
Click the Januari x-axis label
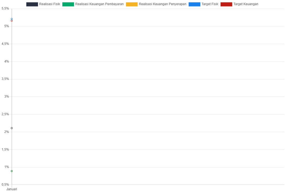[12, 189]
